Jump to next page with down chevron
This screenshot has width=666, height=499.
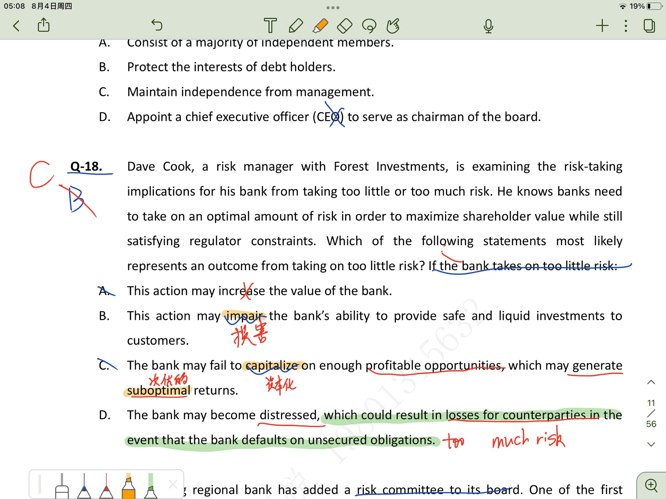point(651,444)
